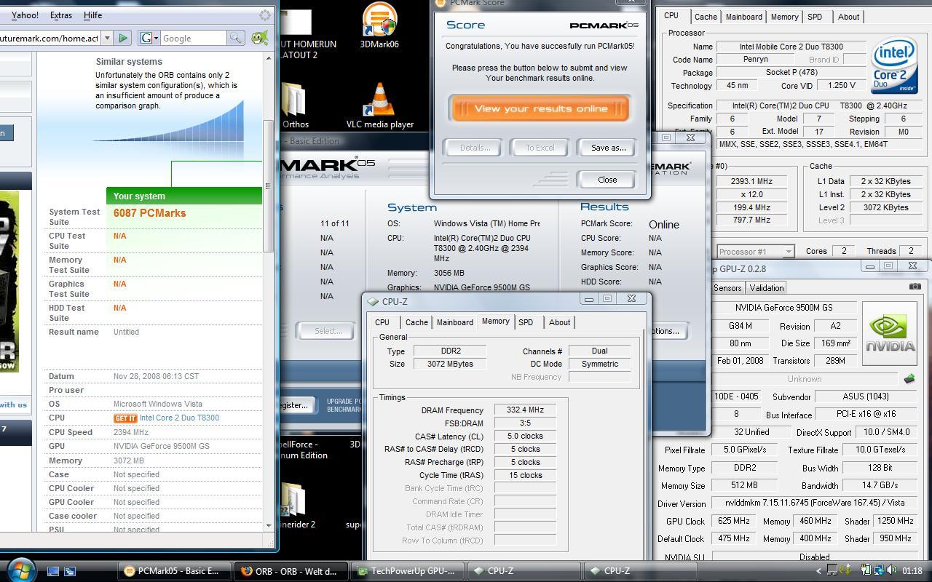The image size is (932, 582).
Task: Click the Similar systems heading
Action: pos(129,62)
